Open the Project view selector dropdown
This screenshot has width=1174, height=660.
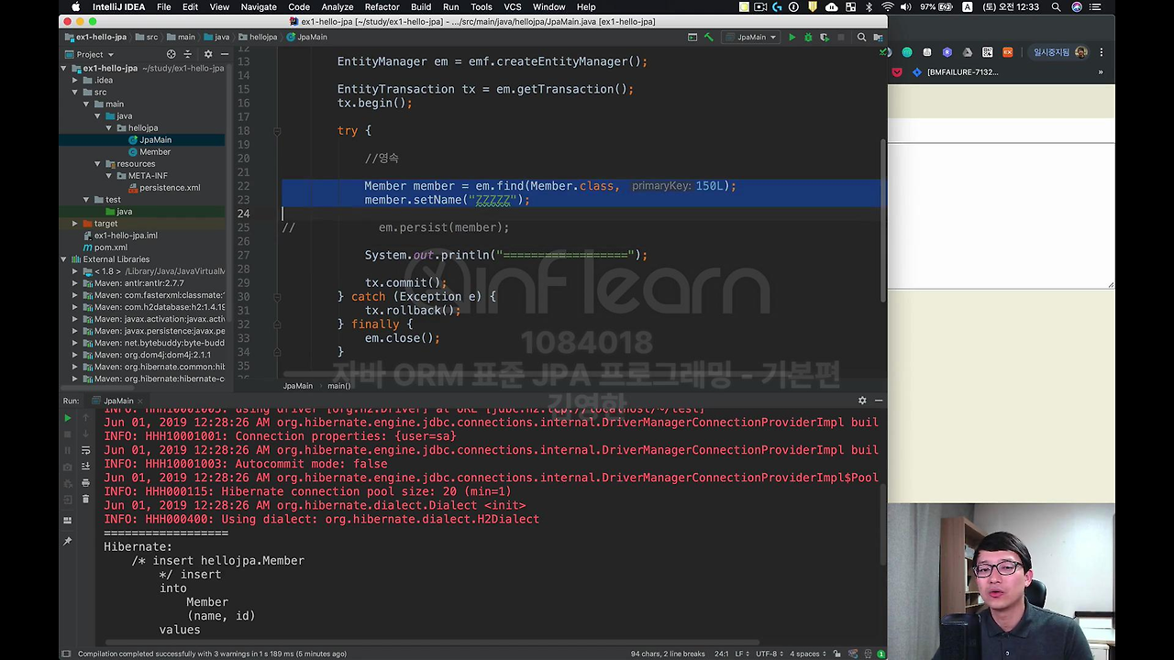pyautogui.click(x=90, y=54)
